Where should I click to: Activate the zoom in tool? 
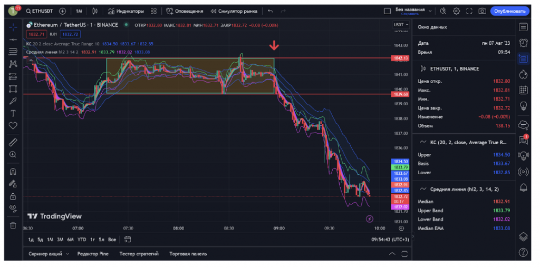[13, 154]
